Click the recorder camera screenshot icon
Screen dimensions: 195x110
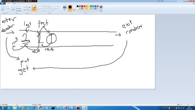click(x=28, y=1)
